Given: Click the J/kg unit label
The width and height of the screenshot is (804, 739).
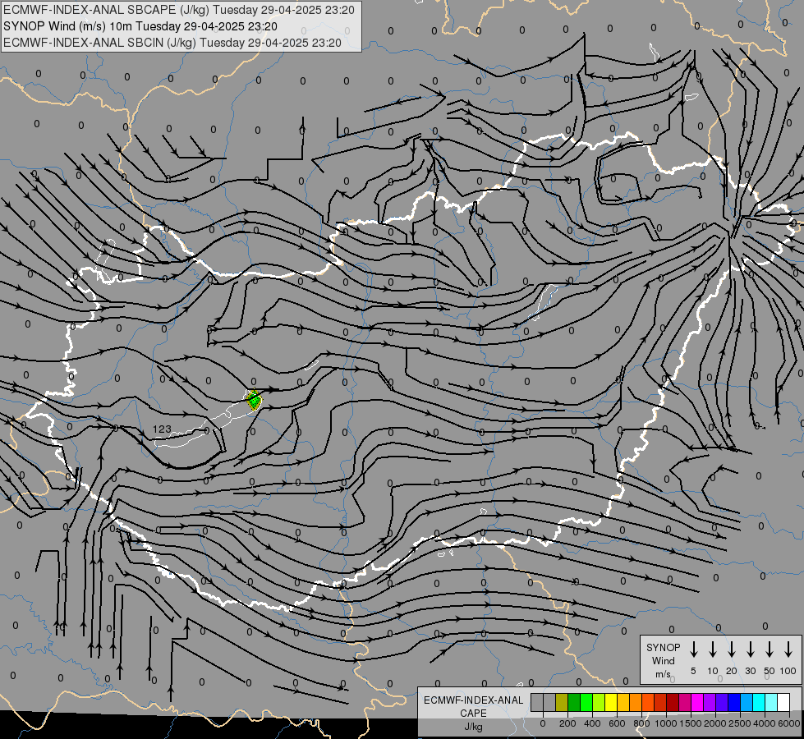Looking at the screenshot, I should coord(473,727).
